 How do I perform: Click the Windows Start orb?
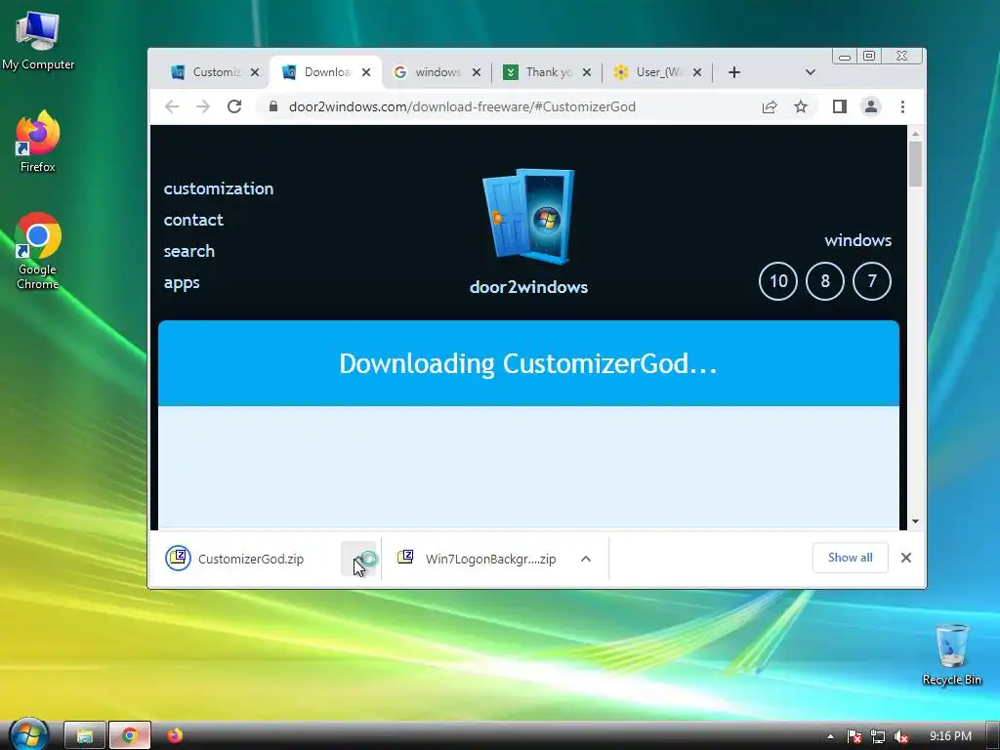(x=28, y=734)
